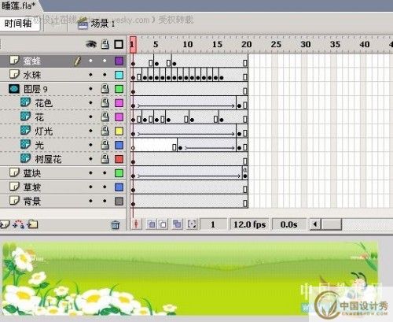The width and height of the screenshot is (393, 322).
Task: Click the masked-layer icon of 花色
Action: 25,102
